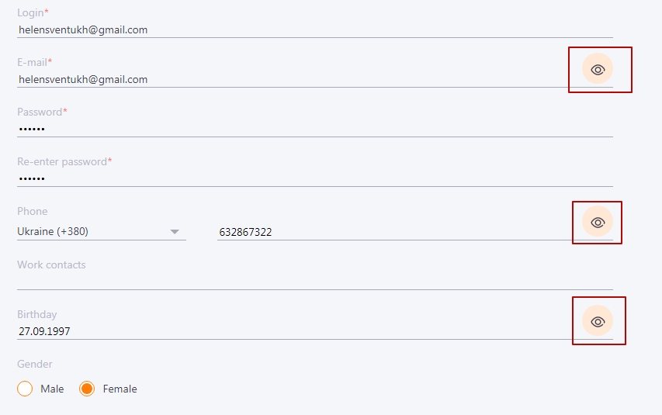Click the "Work contacts" field label
The image size is (662, 415).
[x=51, y=265]
